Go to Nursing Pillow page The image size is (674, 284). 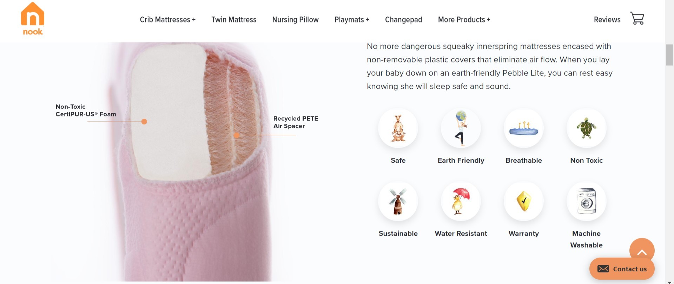[295, 20]
